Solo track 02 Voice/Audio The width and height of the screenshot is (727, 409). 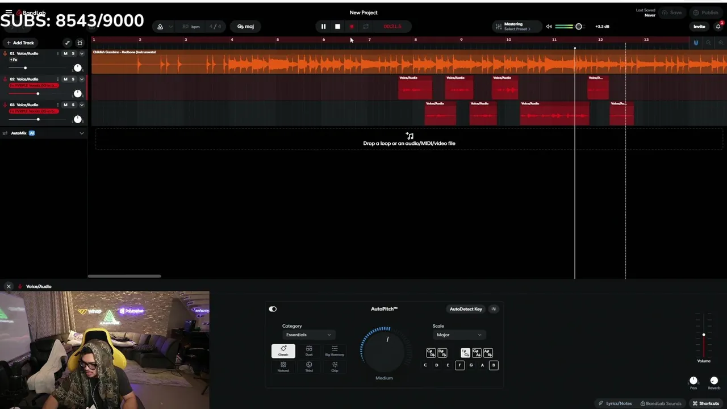point(73,79)
